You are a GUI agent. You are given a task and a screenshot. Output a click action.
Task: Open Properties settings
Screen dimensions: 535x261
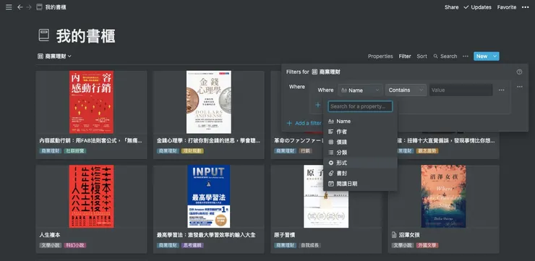(380, 56)
